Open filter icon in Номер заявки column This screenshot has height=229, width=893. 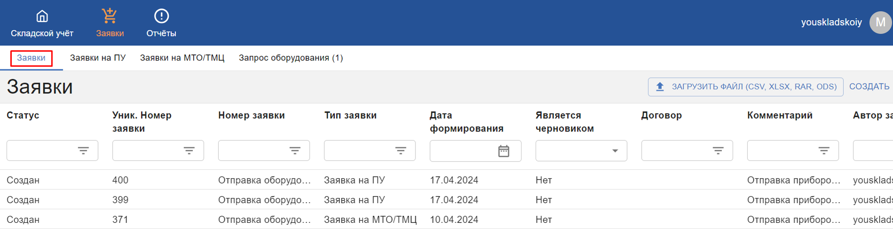pos(295,151)
